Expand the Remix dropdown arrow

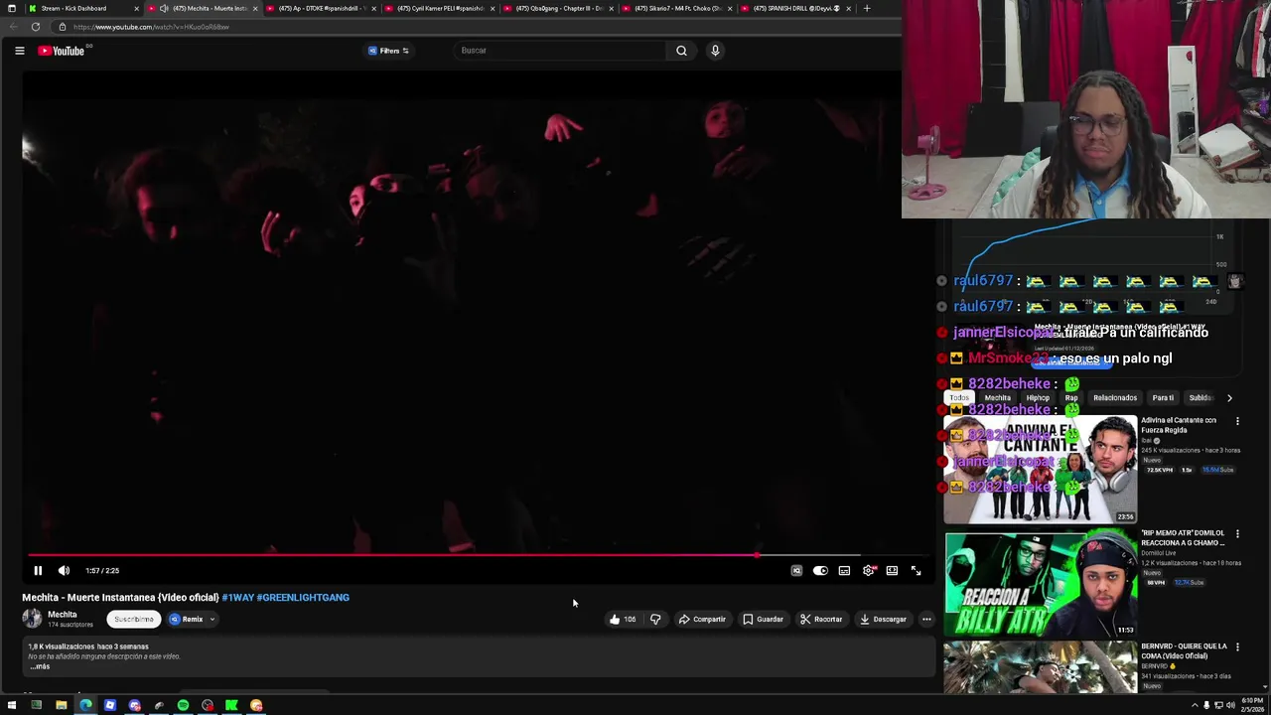(212, 620)
